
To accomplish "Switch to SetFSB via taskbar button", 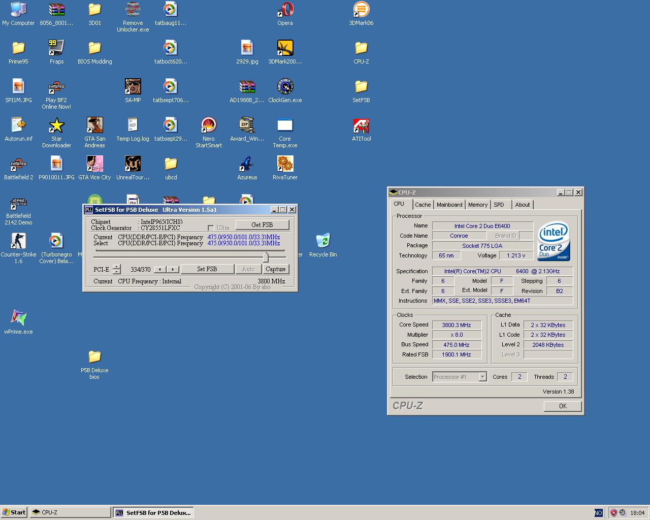I will (153, 512).
